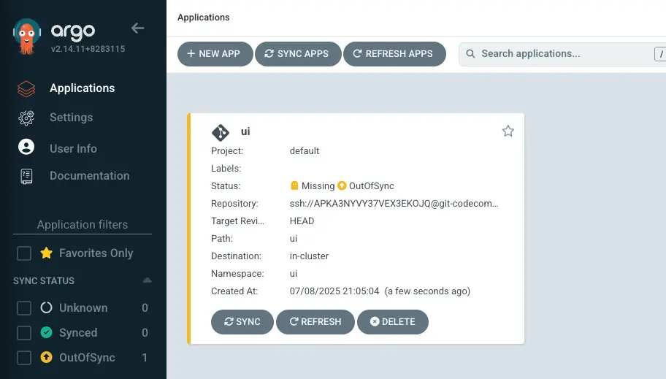The height and width of the screenshot is (379, 666).
Task: Click the Documentation book icon
Action: pyautogui.click(x=26, y=176)
